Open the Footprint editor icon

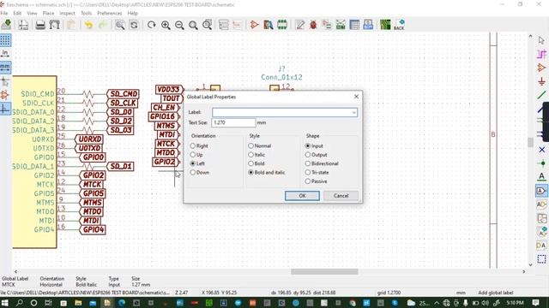pos(282,25)
